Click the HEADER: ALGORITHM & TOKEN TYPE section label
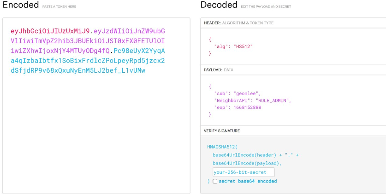 click(x=238, y=23)
